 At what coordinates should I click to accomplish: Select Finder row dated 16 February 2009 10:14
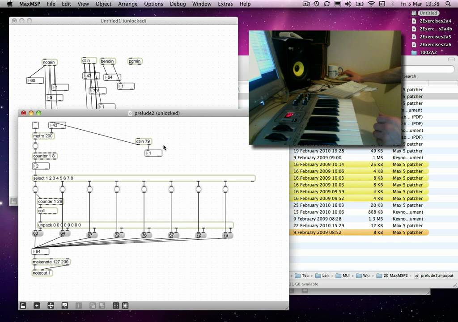[359, 165]
